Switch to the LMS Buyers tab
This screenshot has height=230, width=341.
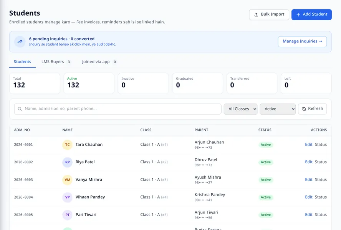point(56,62)
